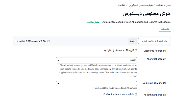Go to مدیر in the breadcrumb
Viewport: 174px width, 99px height.
(168, 5)
